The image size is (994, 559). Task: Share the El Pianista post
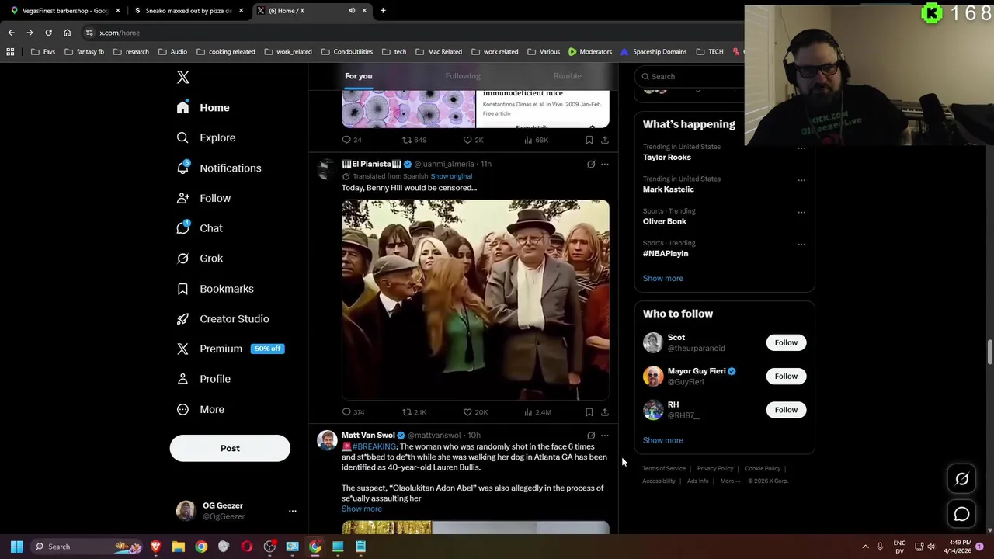point(604,412)
